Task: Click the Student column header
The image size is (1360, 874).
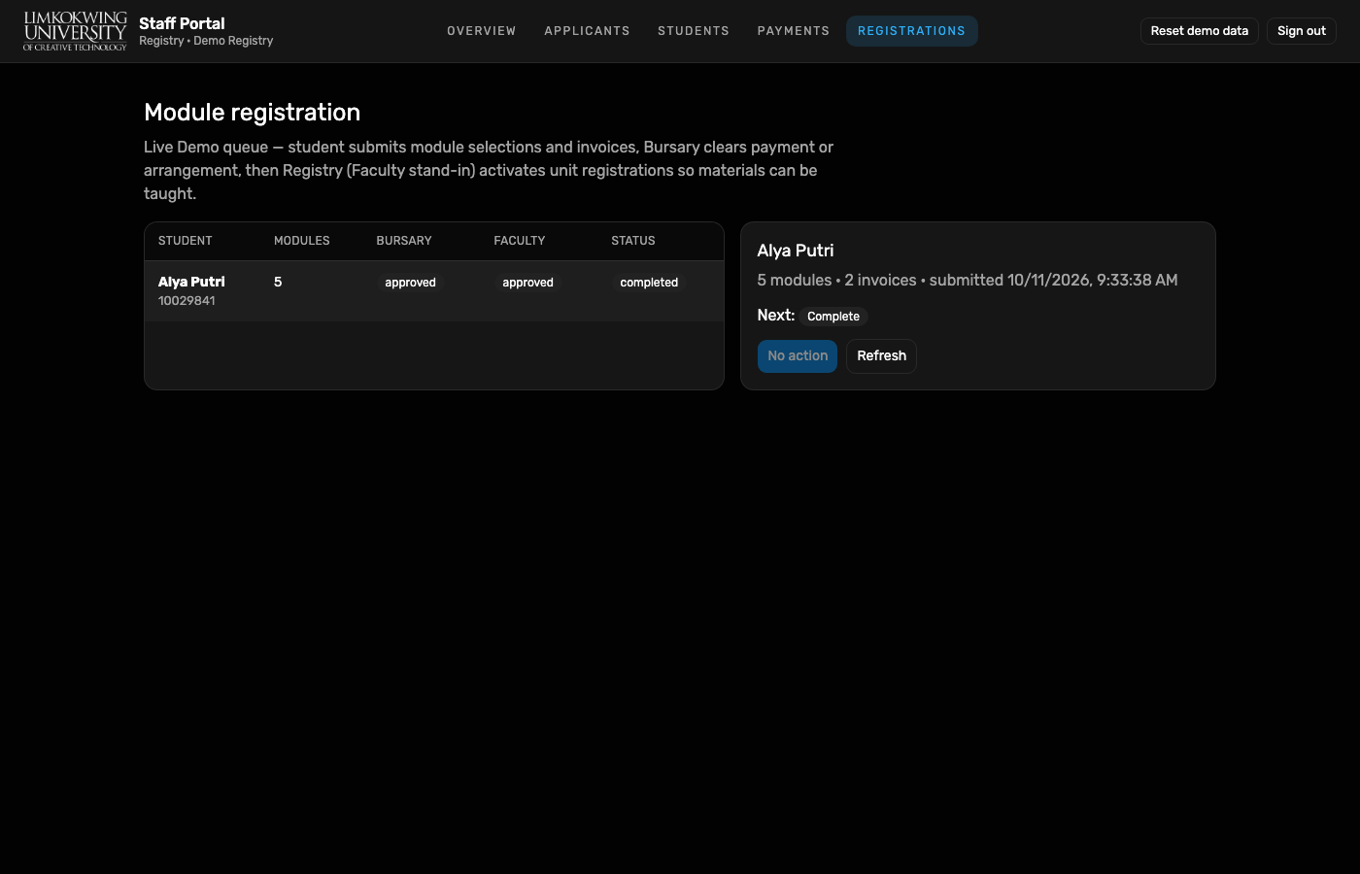Action: (186, 241)
